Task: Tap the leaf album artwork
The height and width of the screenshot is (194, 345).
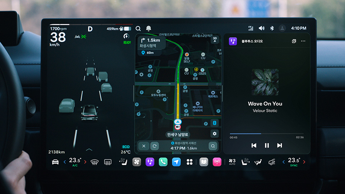Action: (x=265, y=82)
